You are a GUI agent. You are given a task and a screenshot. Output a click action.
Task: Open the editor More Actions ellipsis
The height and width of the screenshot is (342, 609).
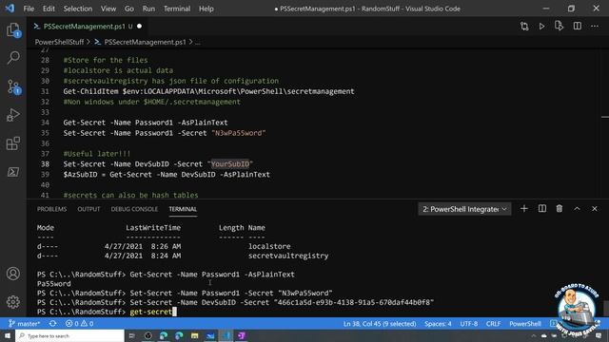point(595,26)
